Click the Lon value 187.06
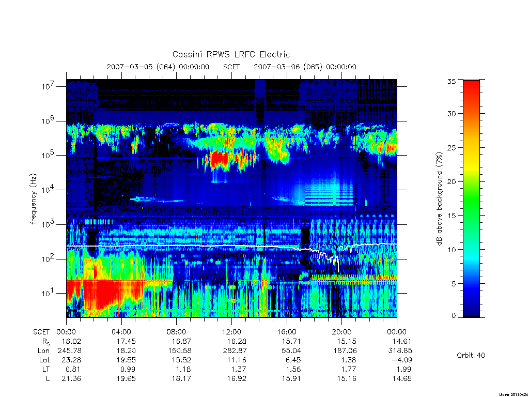Image resolution: width=529 pixels, height=397 pixels. [x=345, y=351]
